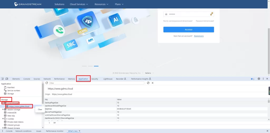Screen dimensions: 270x133
Task: Click the Session storage table icon
Action: (x=5, y=110)
